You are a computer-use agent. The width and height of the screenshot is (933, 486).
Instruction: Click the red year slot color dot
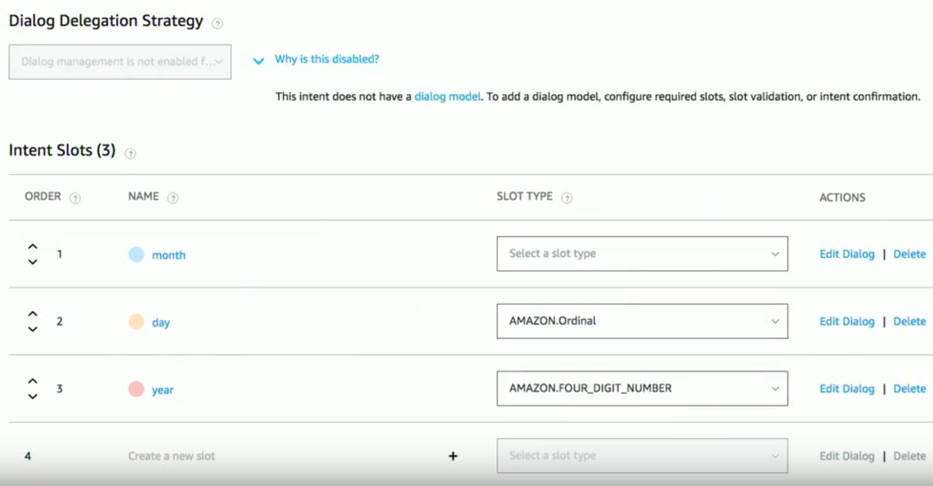[x=136, y=389]
